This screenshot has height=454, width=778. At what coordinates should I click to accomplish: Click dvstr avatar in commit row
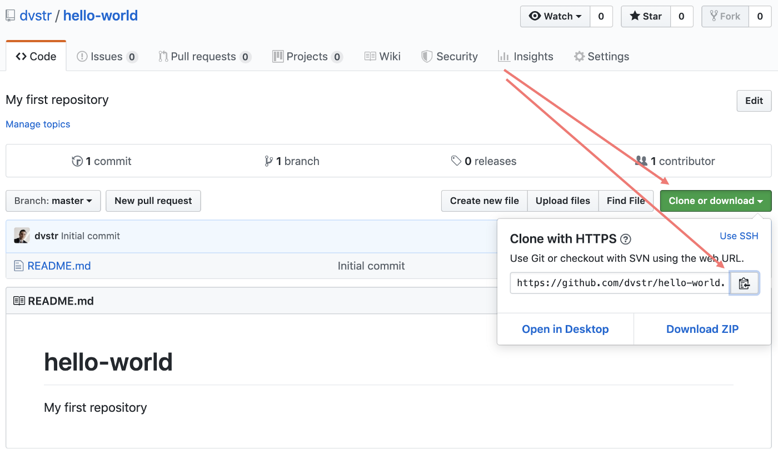(x=22, y=236)
